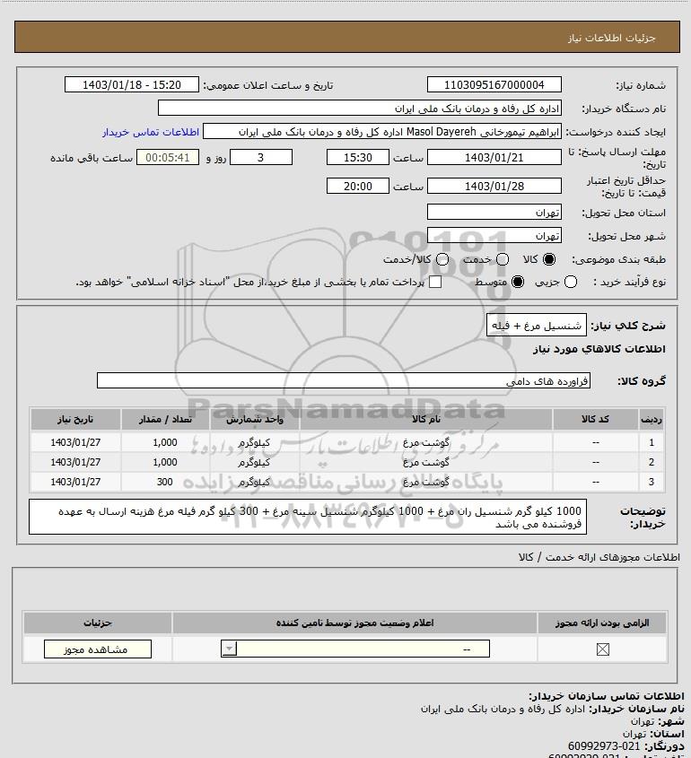
Task: Select the کالا/خدمت radio button
Action: click(442, 259)
